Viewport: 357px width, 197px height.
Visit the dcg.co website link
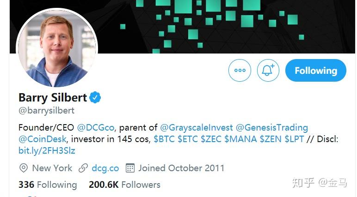pyautogui.click(x=105, y=168)
